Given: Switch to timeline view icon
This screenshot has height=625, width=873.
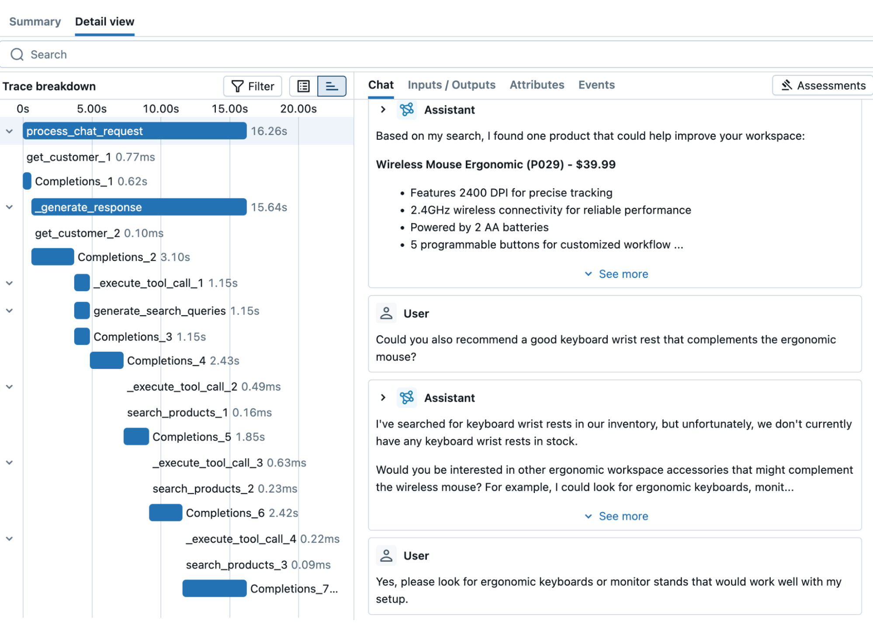Looking at the screenshot, I should click(x=332, y=86).
